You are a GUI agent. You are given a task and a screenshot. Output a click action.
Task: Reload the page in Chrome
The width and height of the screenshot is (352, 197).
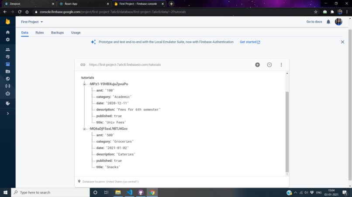(x=20, y=12)
